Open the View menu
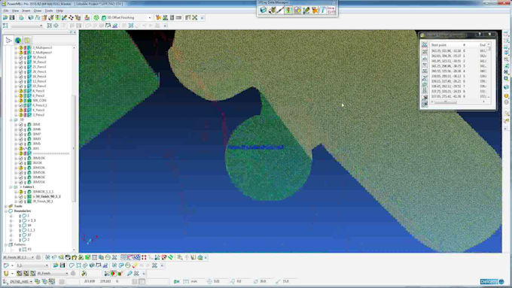512x288 pixels. (x=15, y=11)
